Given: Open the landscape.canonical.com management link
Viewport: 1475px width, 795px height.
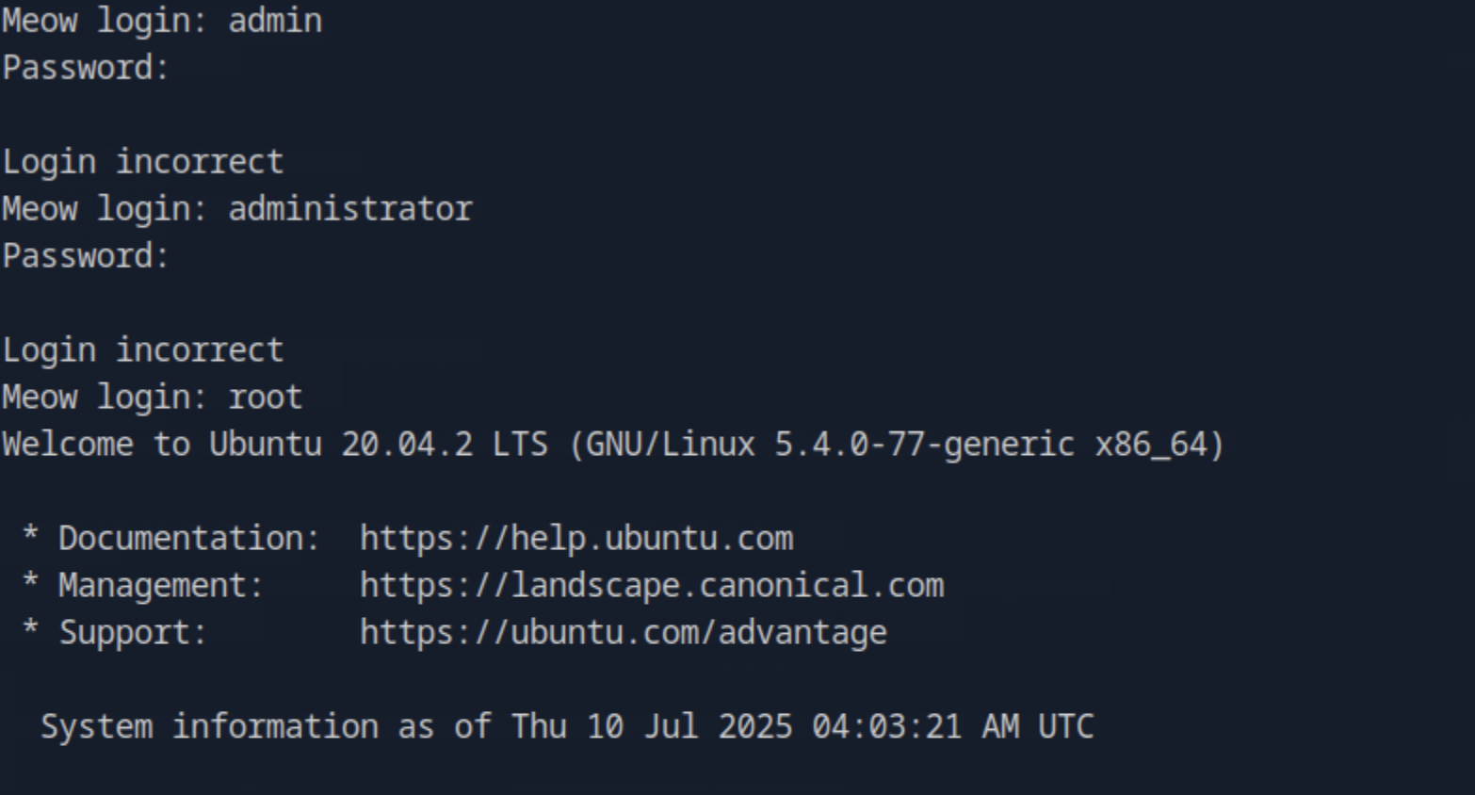Looking at the screenshot, I should point(651,586).
